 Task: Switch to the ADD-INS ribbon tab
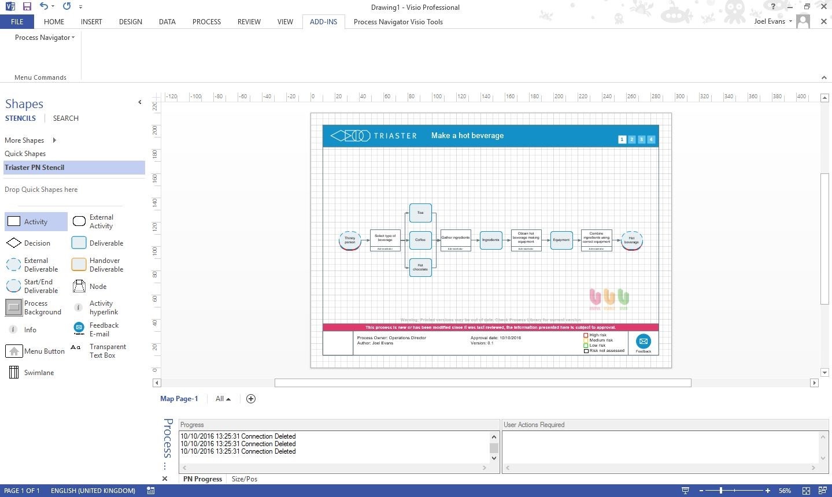323,21
